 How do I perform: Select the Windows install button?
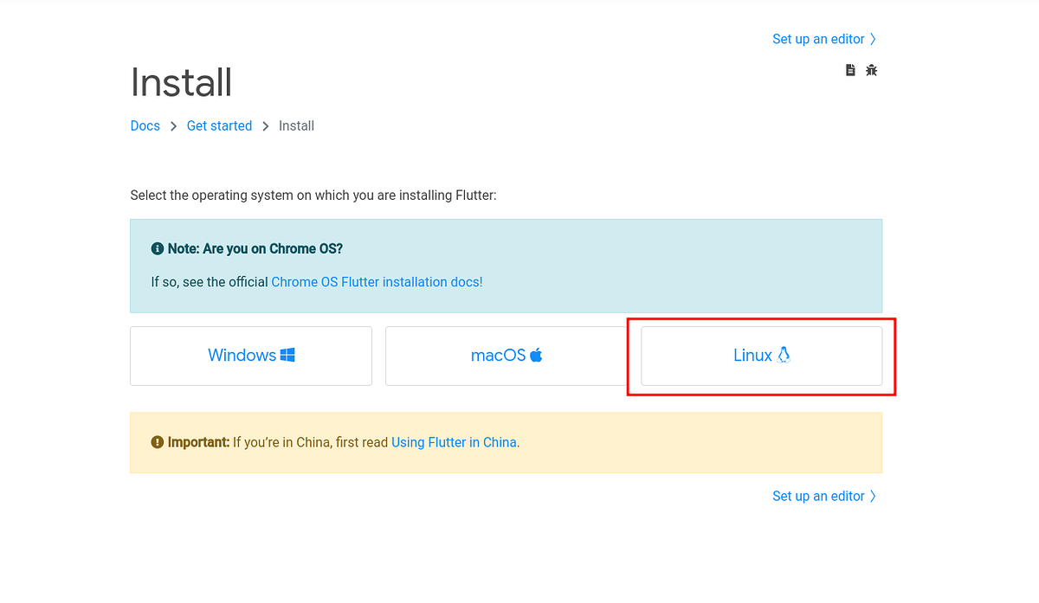click(251, 356)
